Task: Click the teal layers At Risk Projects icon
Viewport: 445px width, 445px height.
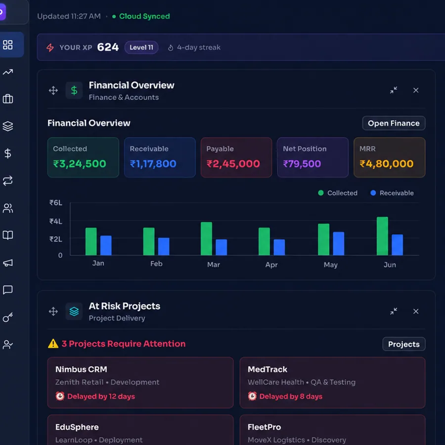Action: [74, 311]
